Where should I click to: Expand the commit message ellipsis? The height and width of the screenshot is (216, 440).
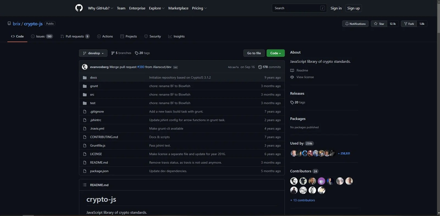click(175, 67)
